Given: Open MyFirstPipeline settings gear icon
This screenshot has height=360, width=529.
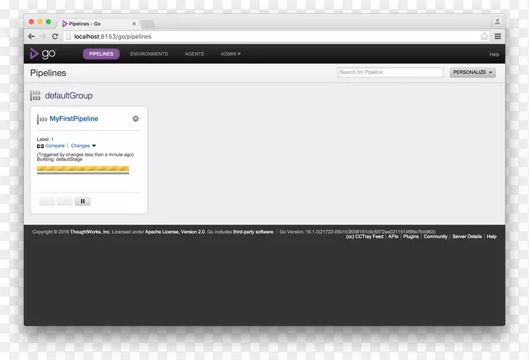Looking at the screenshot, I should pyautogui.click(x=136, y=119).
